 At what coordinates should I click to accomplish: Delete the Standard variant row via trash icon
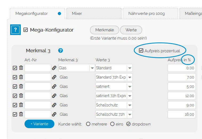(21, 68)
